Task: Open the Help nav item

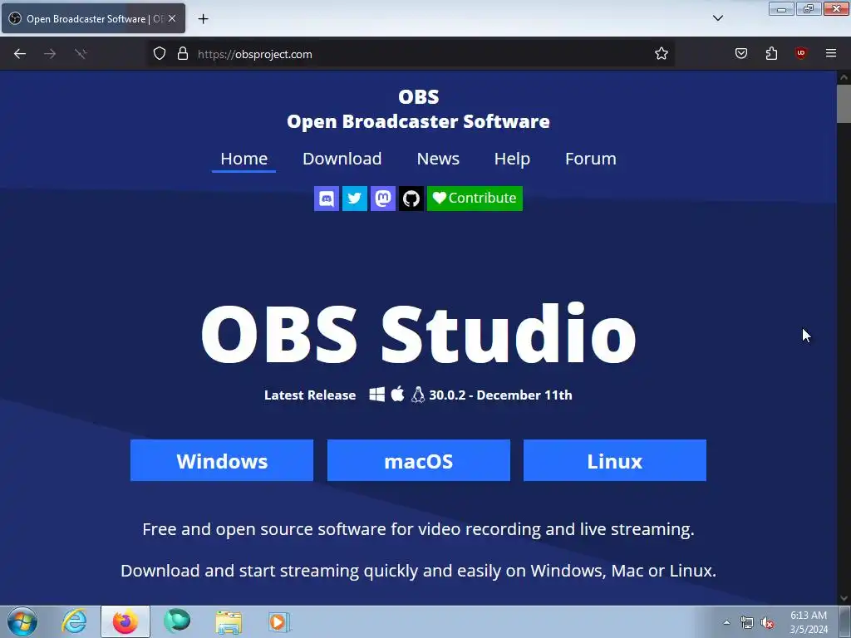Action: (512, 159)
